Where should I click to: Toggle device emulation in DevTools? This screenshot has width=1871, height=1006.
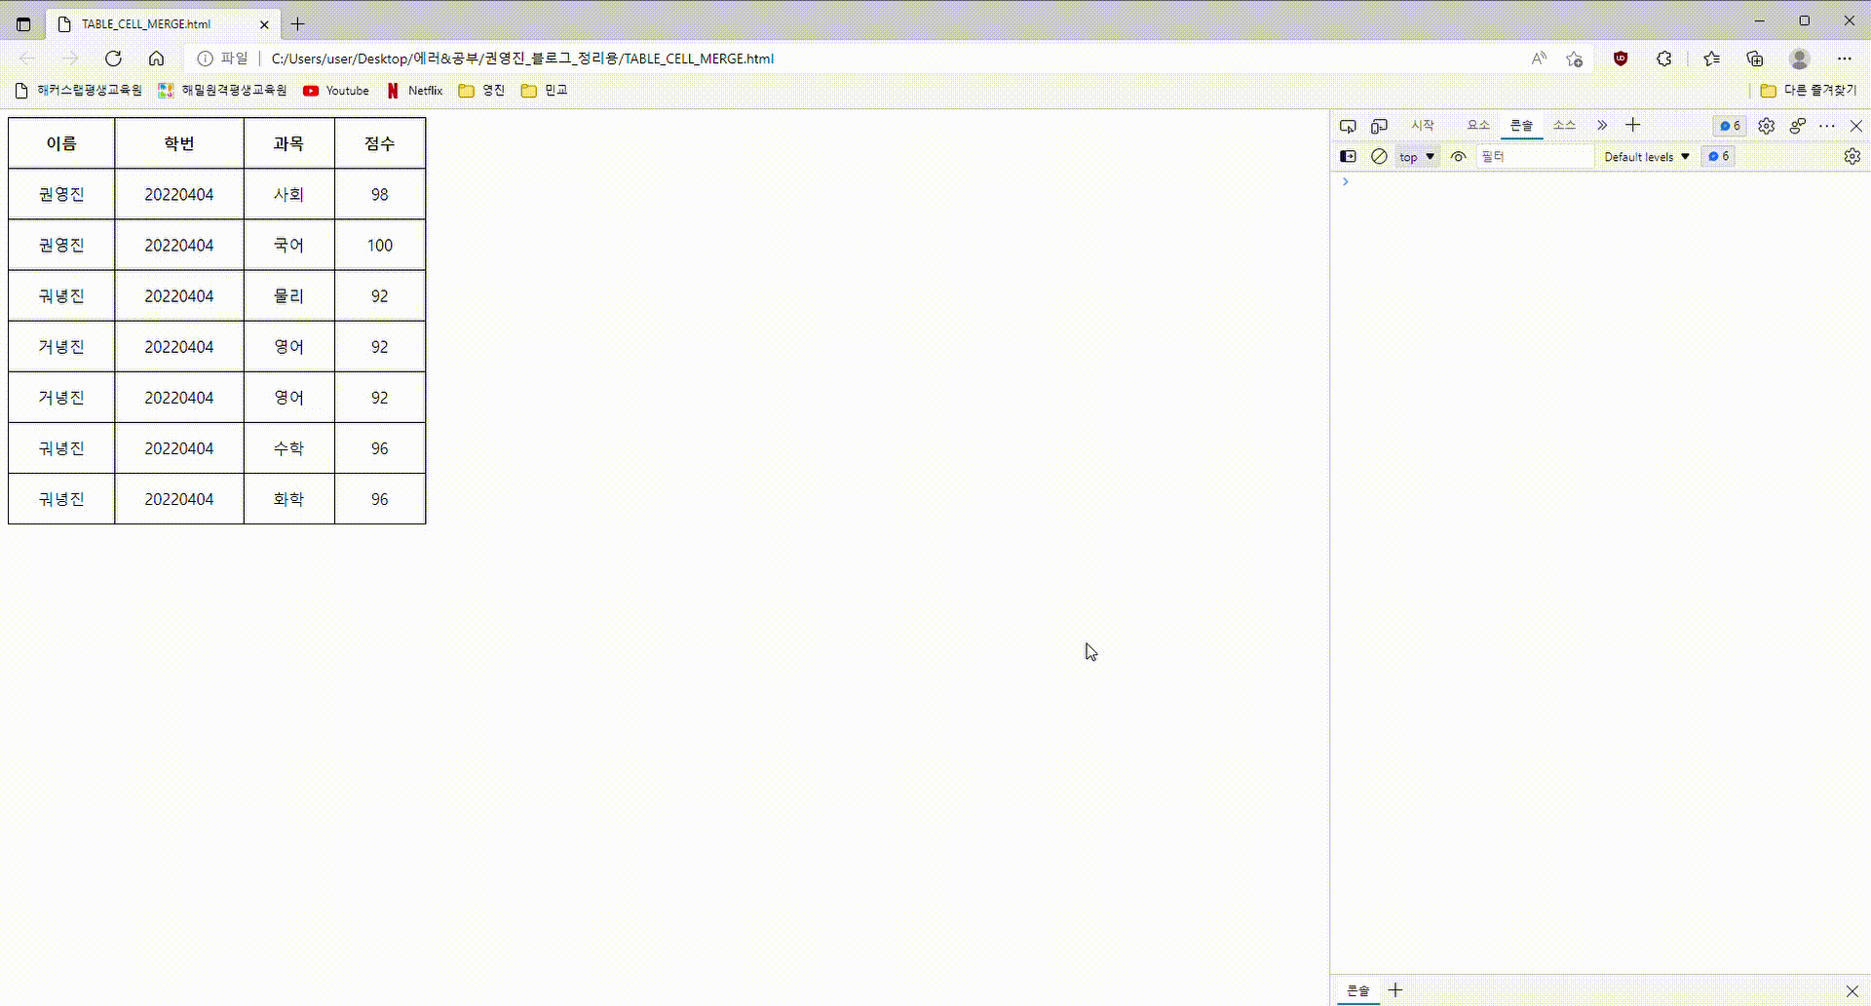point(1379,126)
